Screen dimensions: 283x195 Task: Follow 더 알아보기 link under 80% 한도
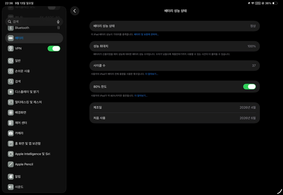pyautogui.click(x=141, y=96)
